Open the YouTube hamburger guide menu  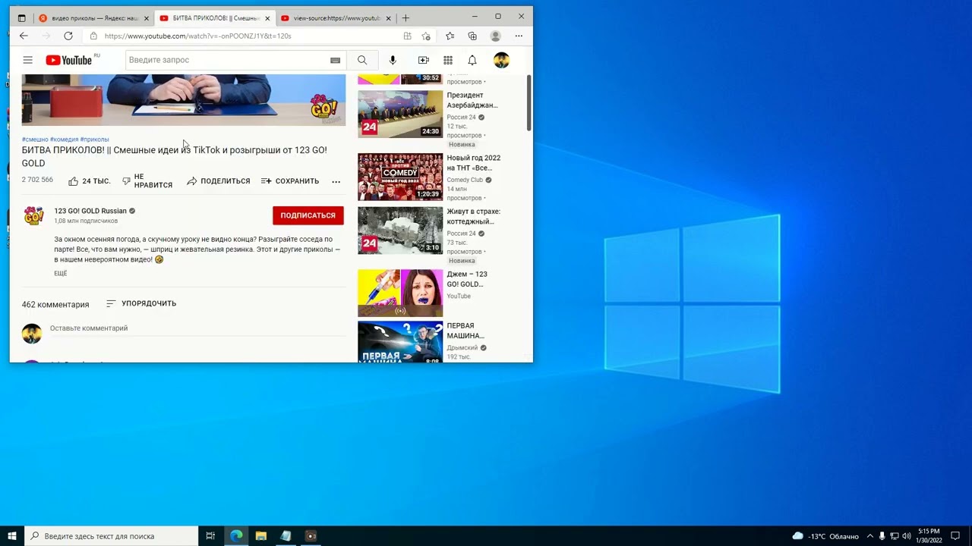click(x=27, y=60)
